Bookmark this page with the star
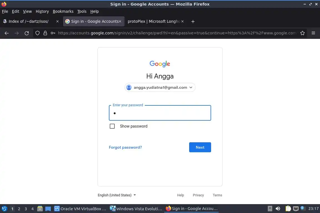This screenshot has width=320, height=213. pos(302,33)
